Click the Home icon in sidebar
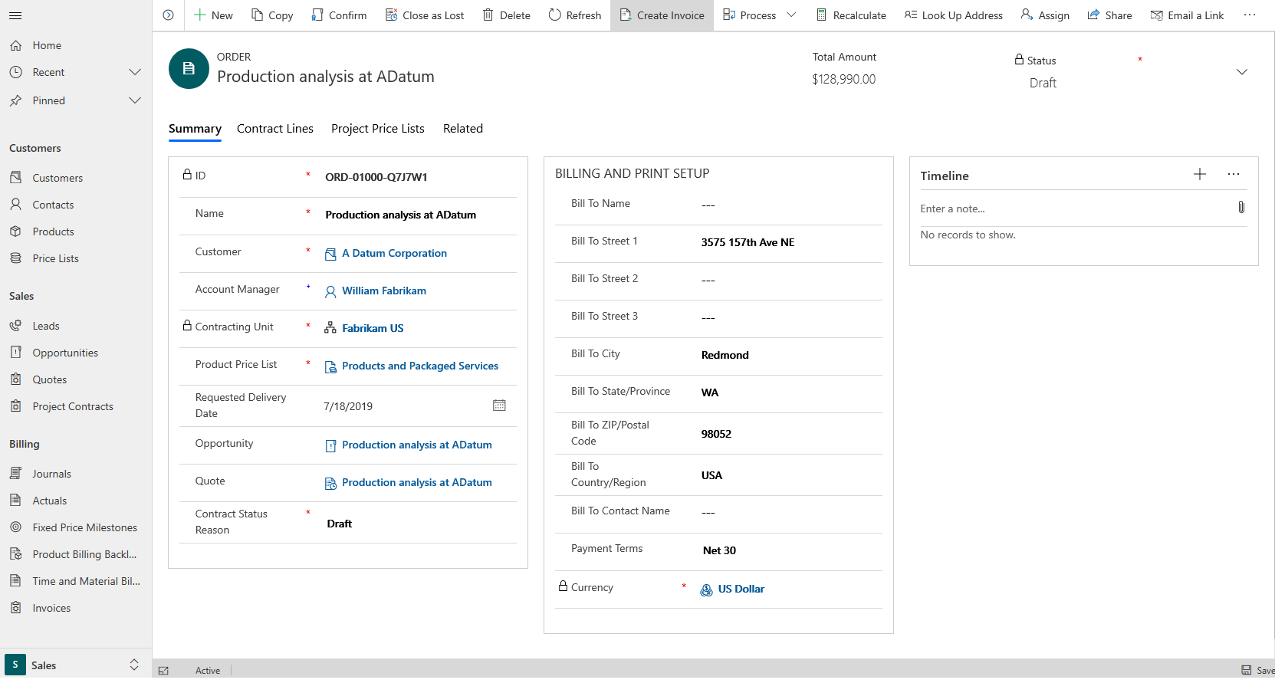1275x683 pixels. click(15, 46)
